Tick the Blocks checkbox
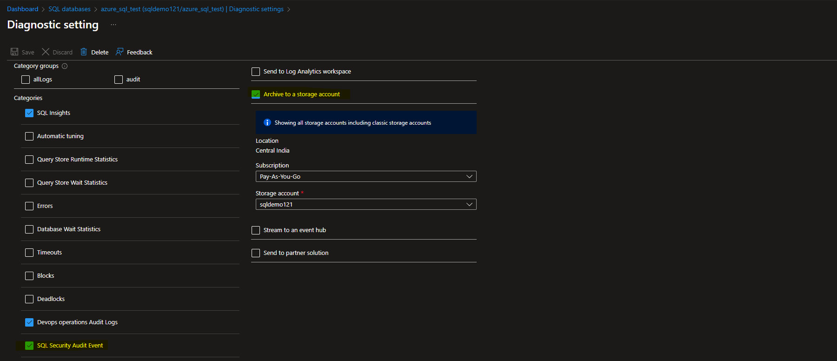 coord(29,276)
